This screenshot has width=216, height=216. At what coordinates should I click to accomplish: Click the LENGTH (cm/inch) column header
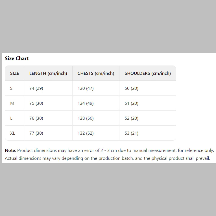(x=48, y=73)
